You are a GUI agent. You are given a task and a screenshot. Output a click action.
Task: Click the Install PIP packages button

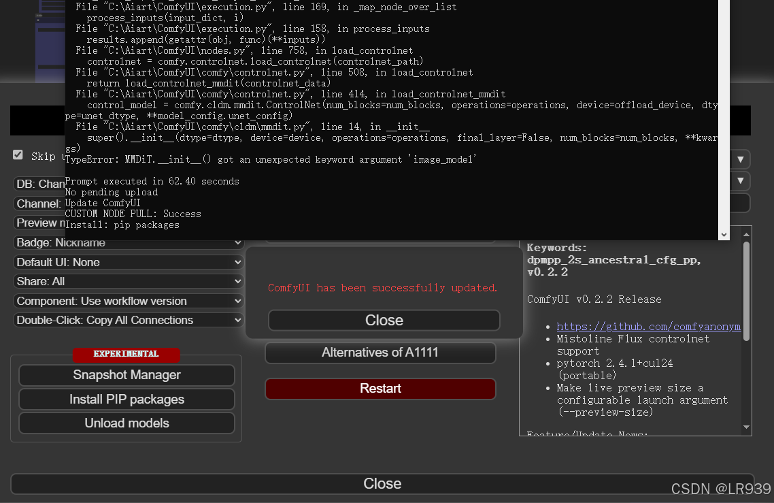point(127,400)
